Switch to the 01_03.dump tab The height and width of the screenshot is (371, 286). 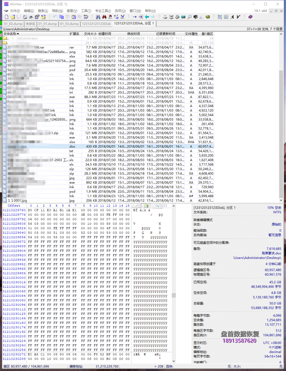coord(69,24)
